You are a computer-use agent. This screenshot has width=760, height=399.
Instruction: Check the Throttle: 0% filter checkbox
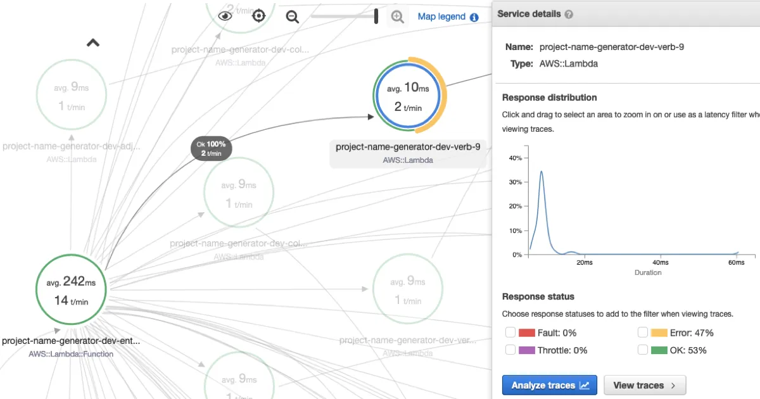(510, 350)
